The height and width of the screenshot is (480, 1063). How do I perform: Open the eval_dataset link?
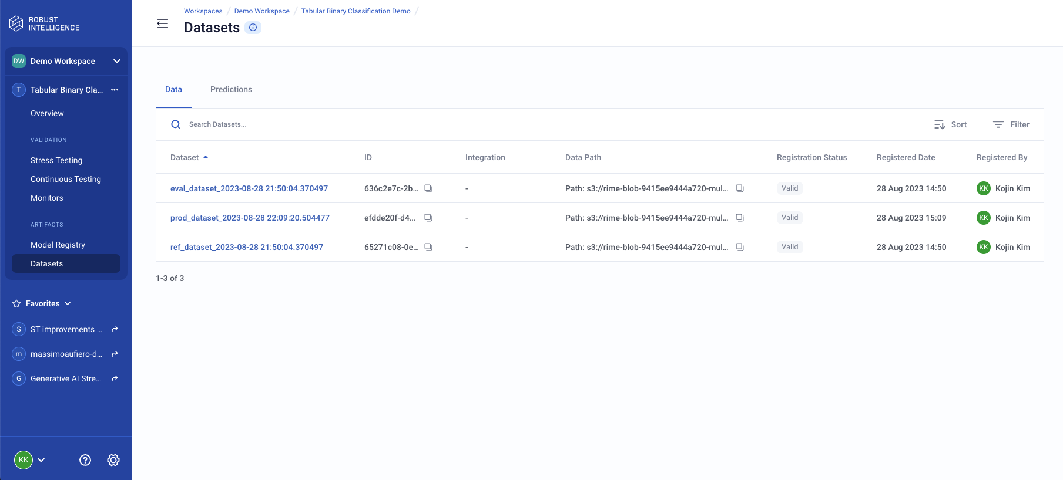point(249,188)
